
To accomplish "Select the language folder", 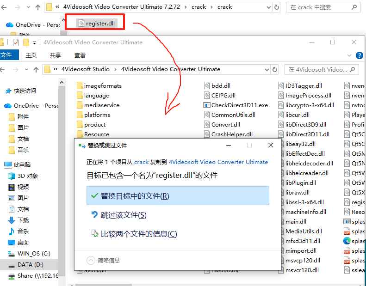I will 93,96.
